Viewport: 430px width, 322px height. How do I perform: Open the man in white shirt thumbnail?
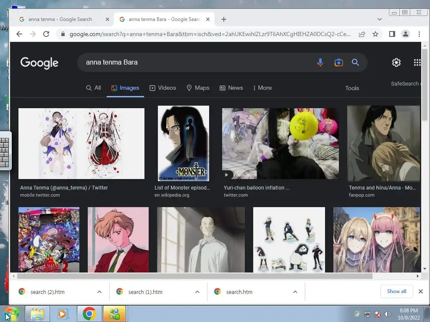tap(201, 239)
